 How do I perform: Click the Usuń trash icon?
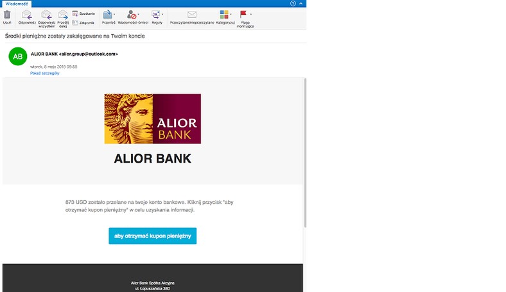(7, 15)
